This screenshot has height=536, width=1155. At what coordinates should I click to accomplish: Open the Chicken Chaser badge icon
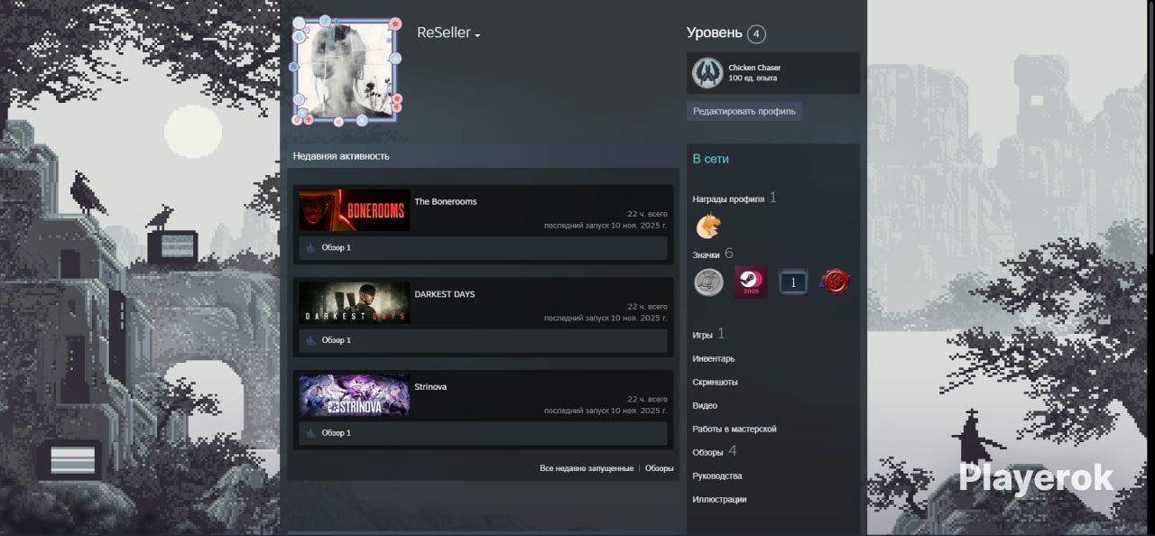click(x=707, y=73)
